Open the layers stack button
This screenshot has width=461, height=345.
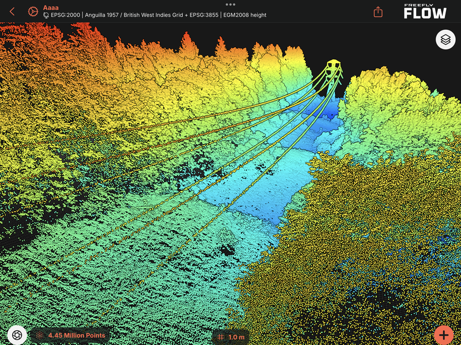tap(445, 40)
